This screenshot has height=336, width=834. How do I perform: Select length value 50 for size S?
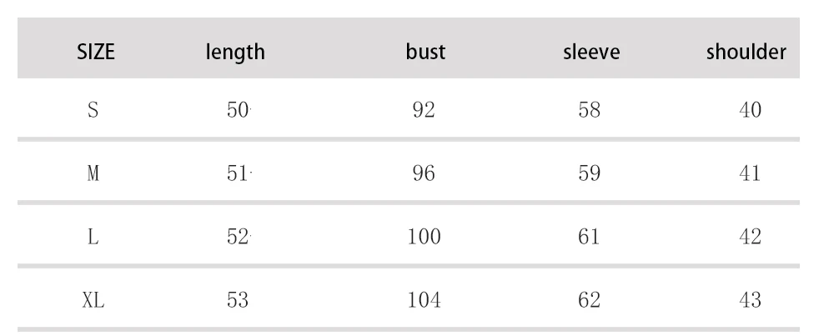pos(238,110)
